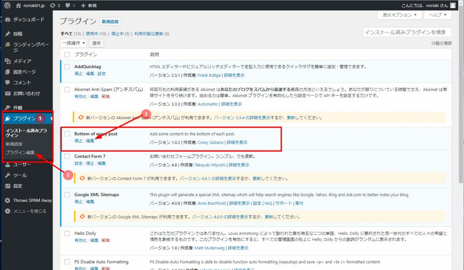The image size is (464, 270).
Task: Open the WordPress logo menu
Action: coord(7,5)
